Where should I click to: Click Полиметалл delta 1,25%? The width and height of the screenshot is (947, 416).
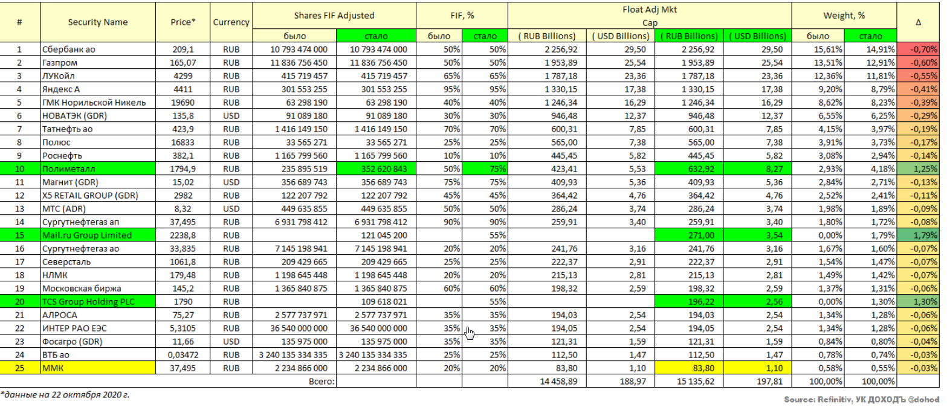pos(918,168)
